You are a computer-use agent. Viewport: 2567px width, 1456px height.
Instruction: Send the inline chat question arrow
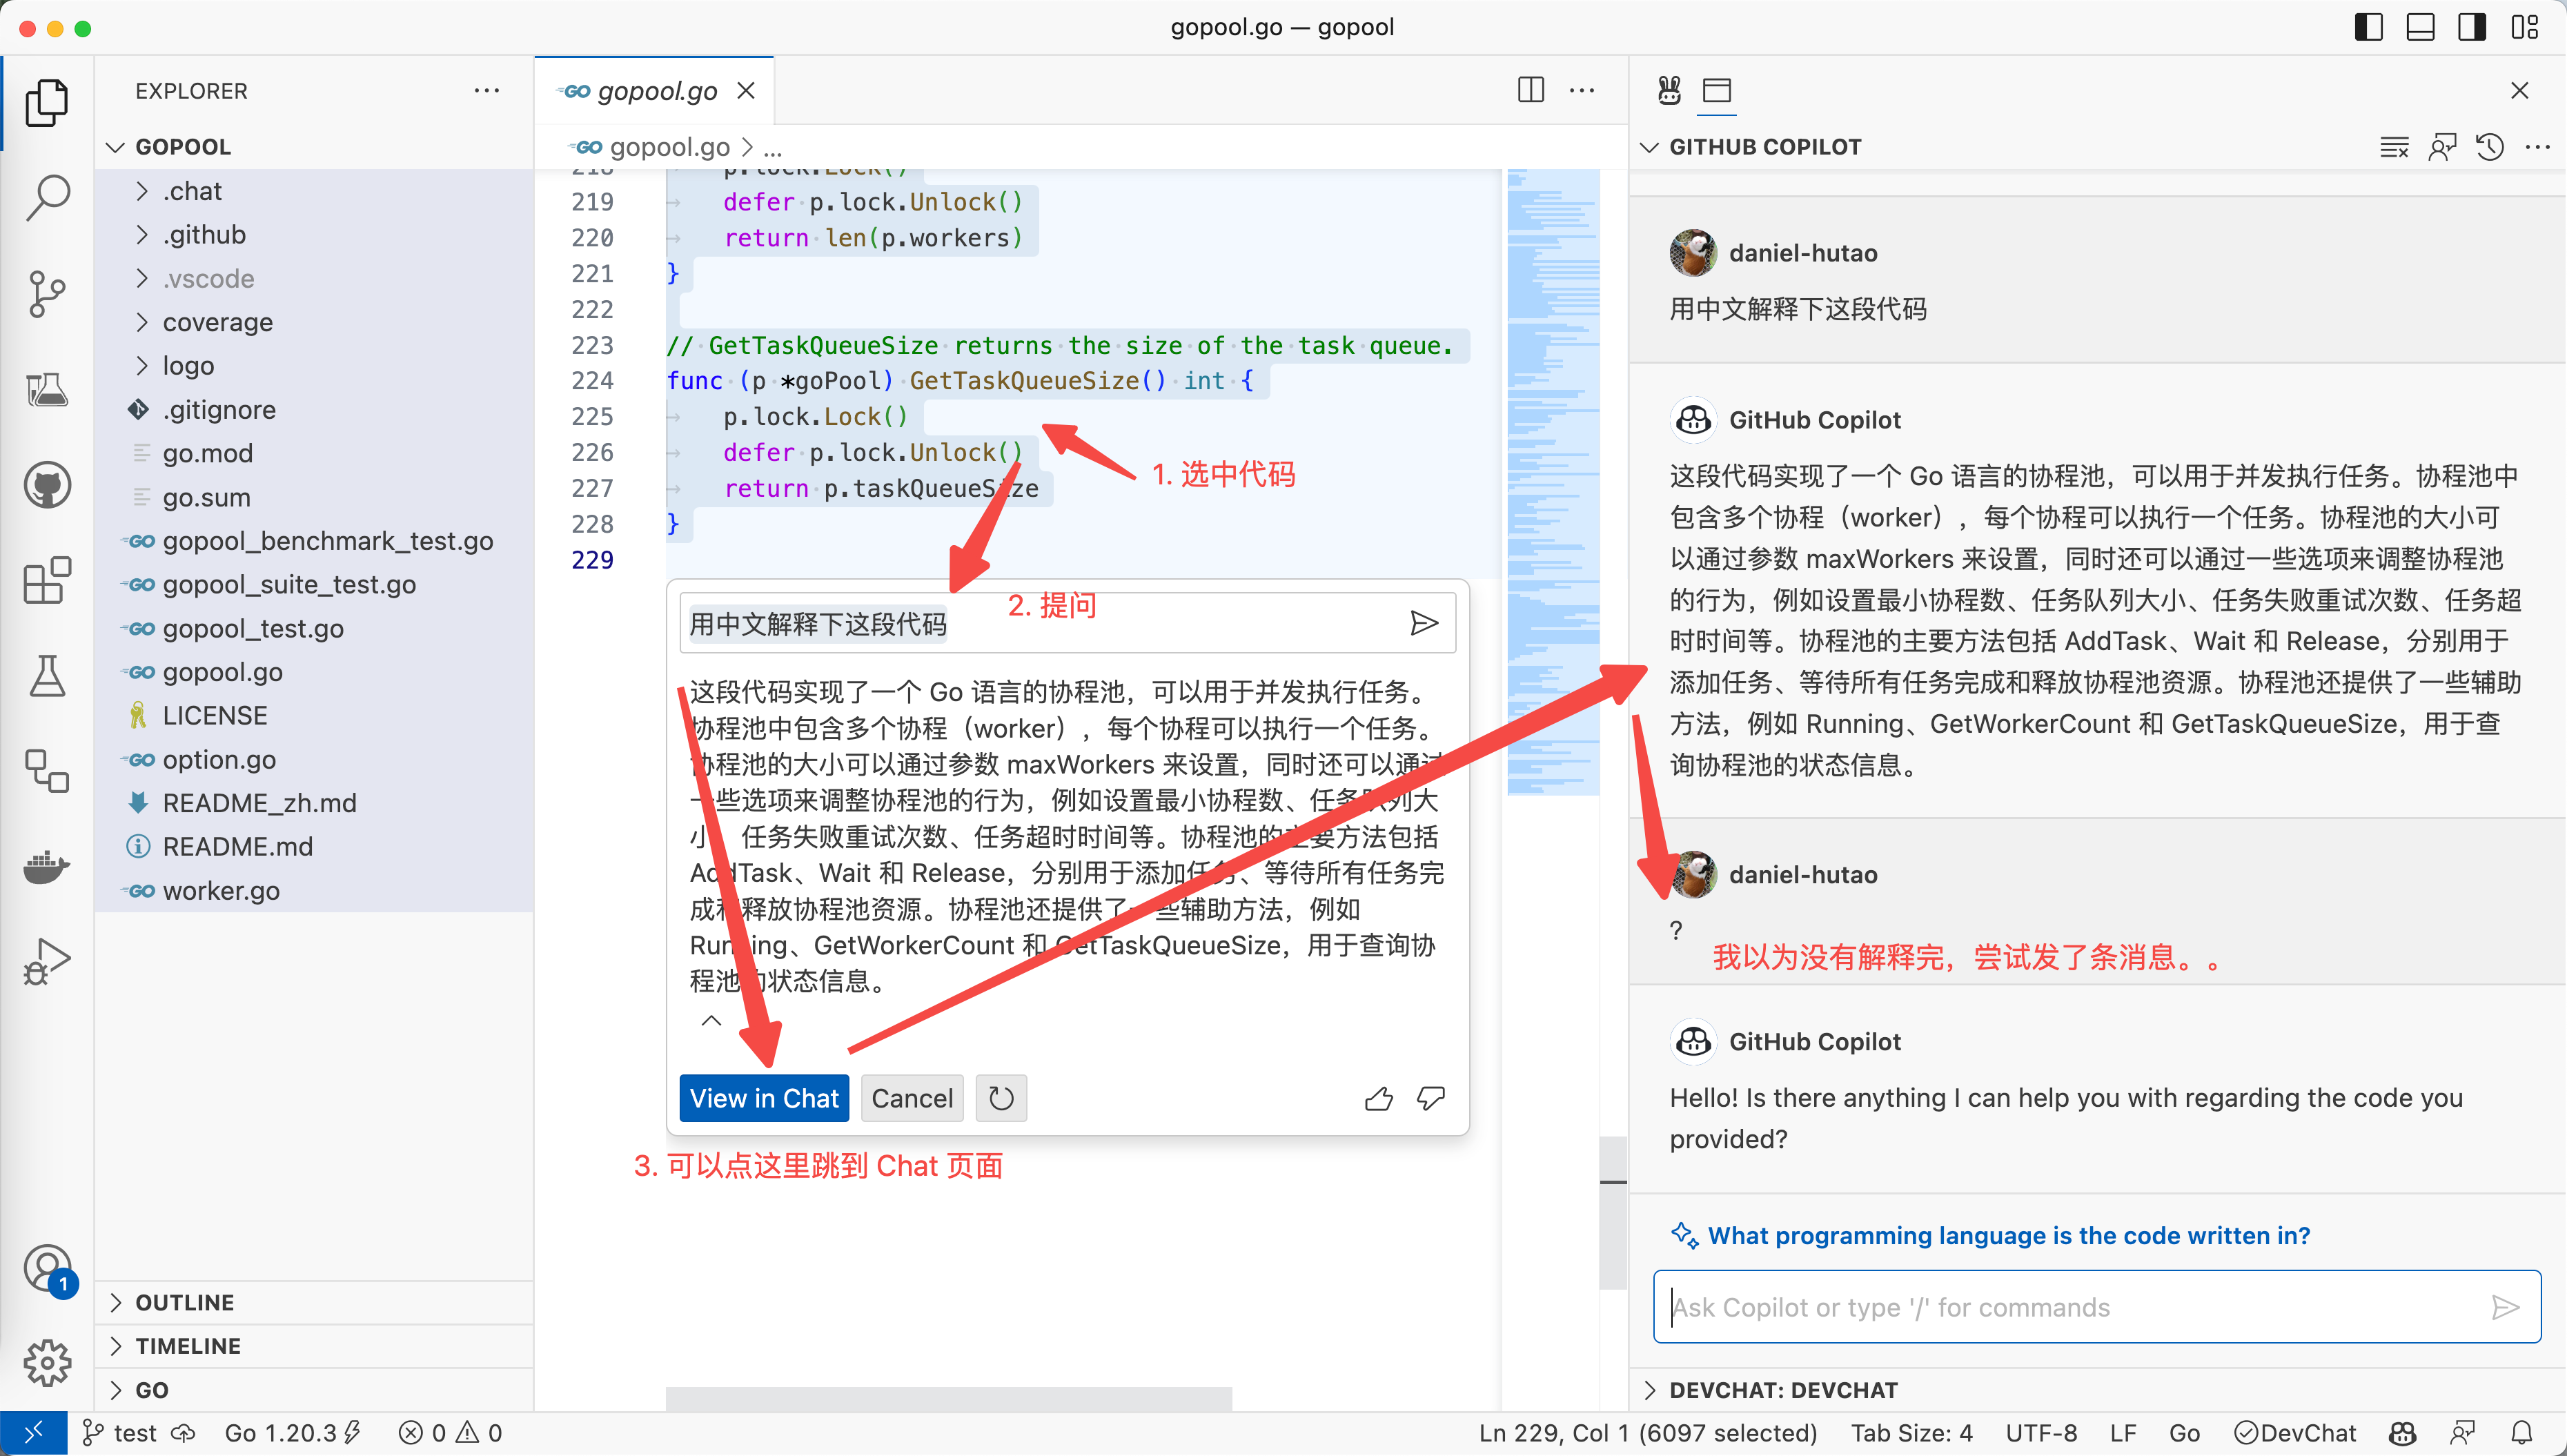pos(1424,623)
